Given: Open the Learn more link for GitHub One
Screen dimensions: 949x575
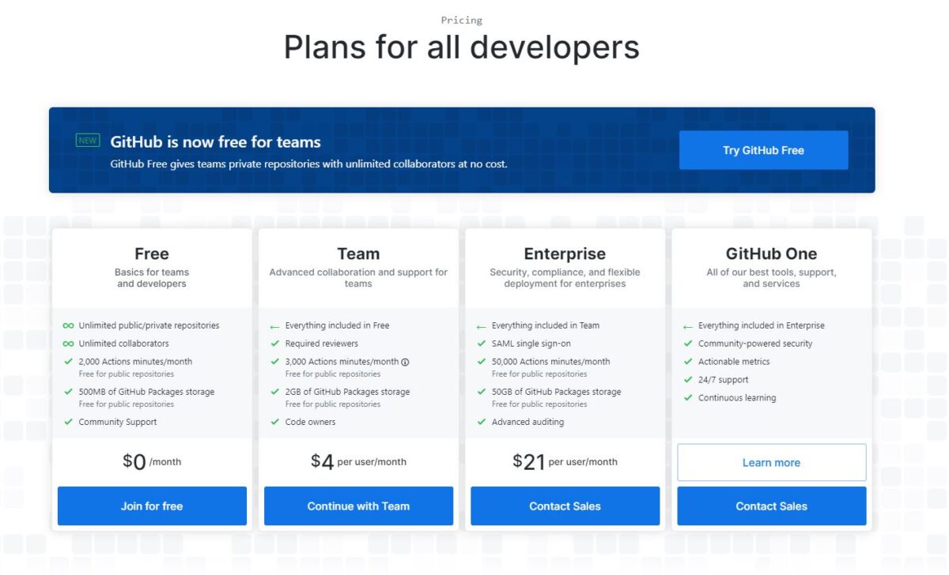Looking at the screenshot, I should coord(771,462).
